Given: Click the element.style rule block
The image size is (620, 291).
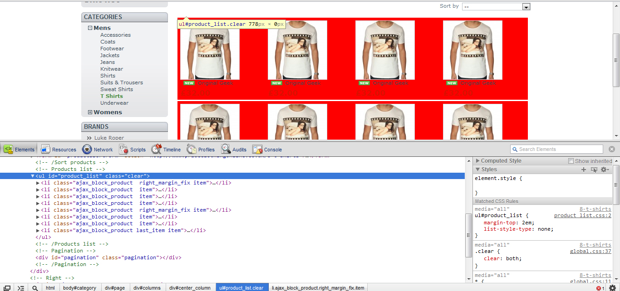Looking at the screenshot, I should [x=543, y=185].
